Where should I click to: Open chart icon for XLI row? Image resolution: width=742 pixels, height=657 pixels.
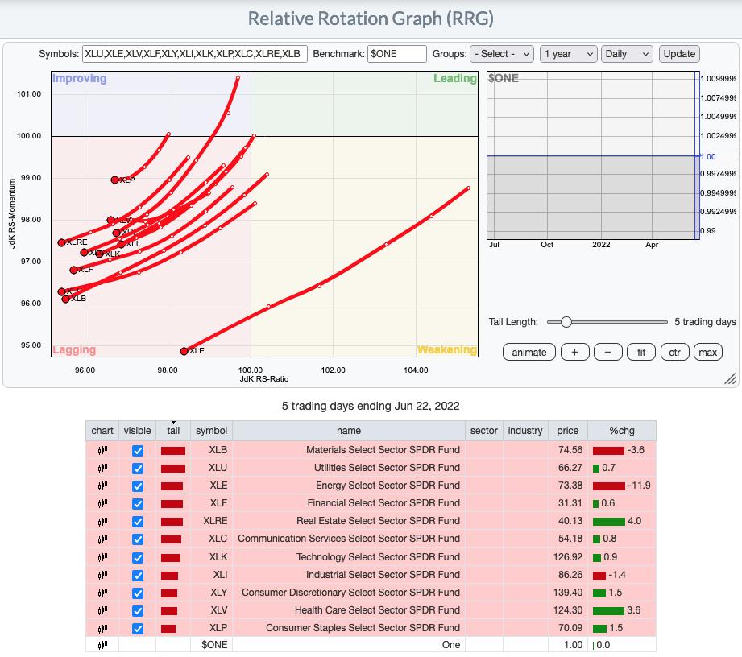[x=102, y=575]
